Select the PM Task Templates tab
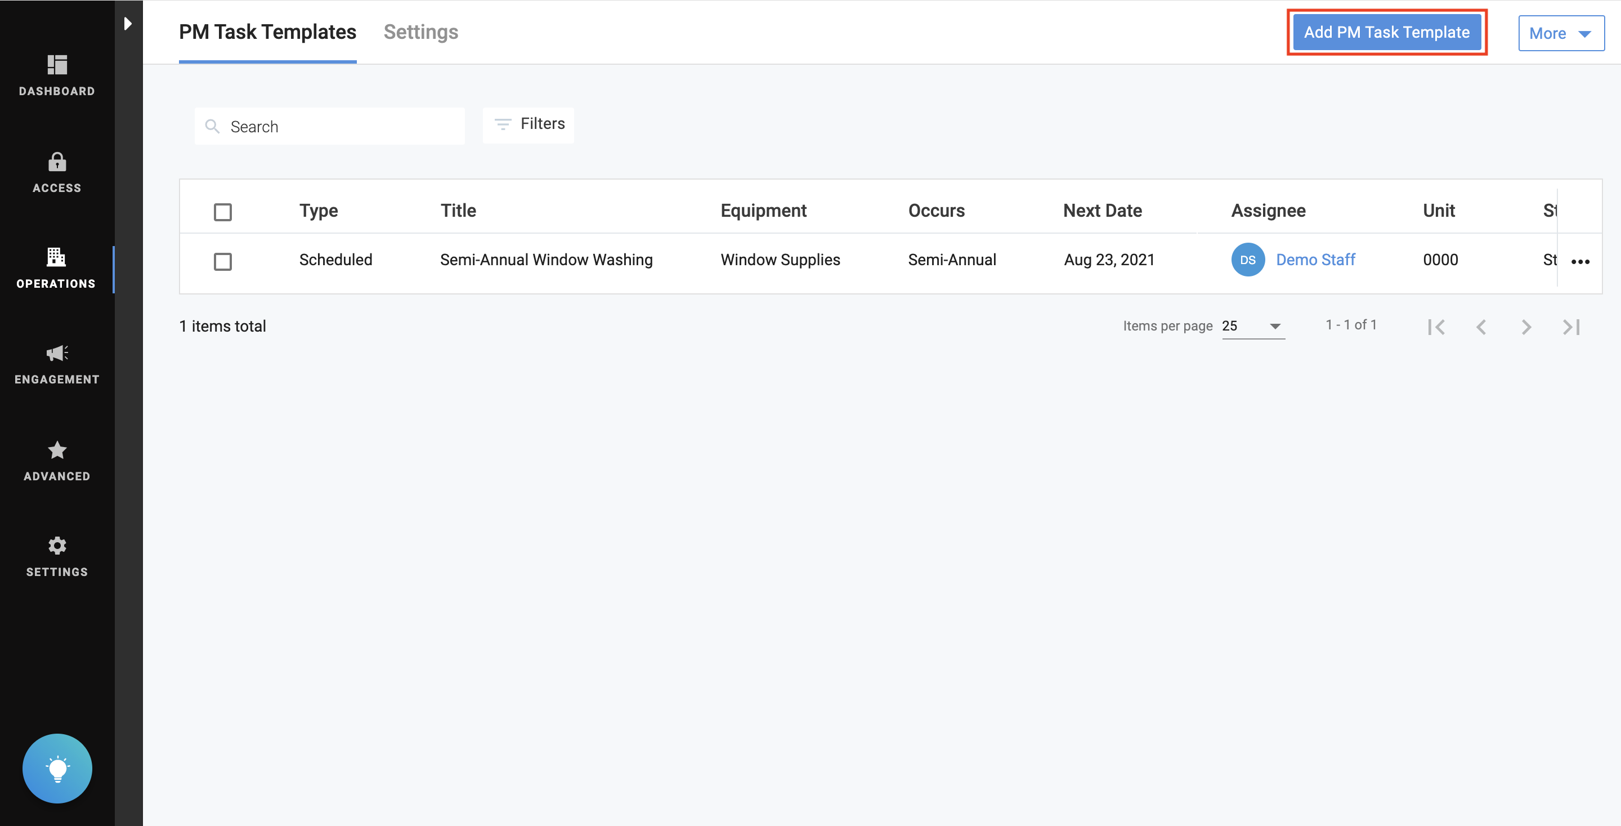1621x826 pixels. coord(267,32)
